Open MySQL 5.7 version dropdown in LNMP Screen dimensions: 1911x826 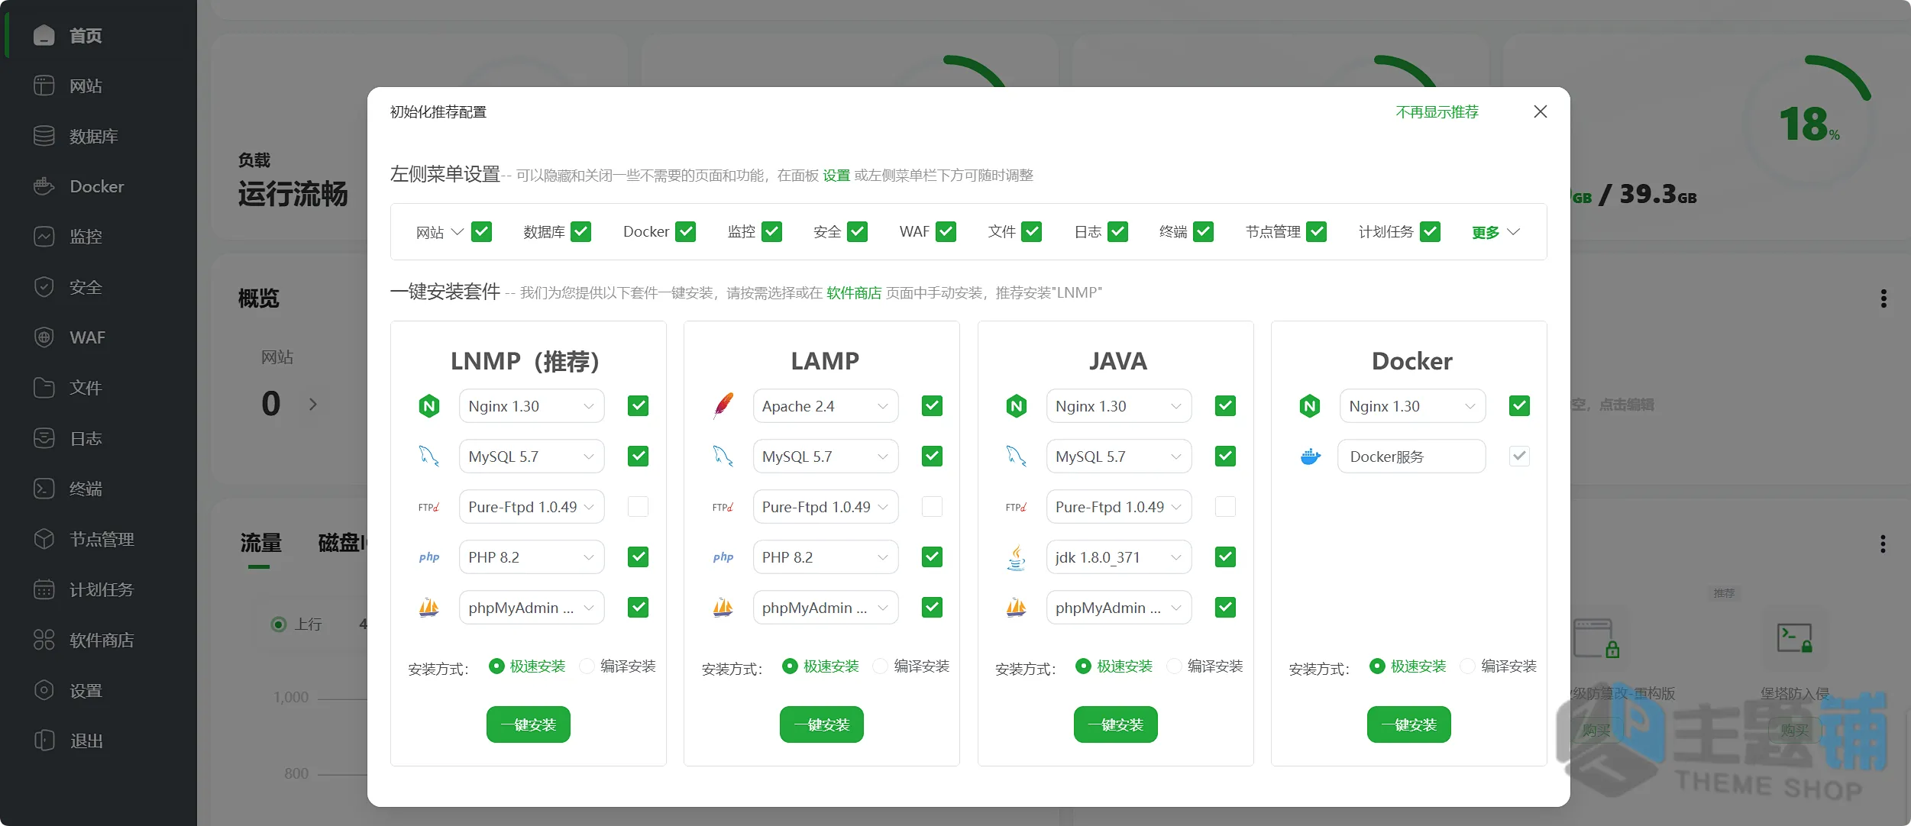click(x=532, y=457)
